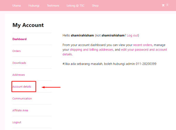This screenshot has width=176, height=130.
Task: Open the Hubungi menu item
Action: point(34,6)
